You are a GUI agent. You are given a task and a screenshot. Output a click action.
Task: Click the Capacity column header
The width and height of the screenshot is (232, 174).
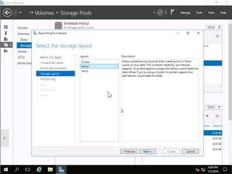(x=217, y=126)
